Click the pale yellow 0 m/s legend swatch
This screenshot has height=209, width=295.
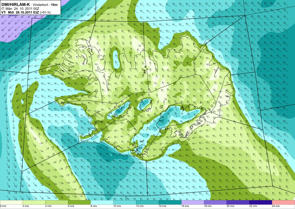pyautogui.click(x=11, y=203)
